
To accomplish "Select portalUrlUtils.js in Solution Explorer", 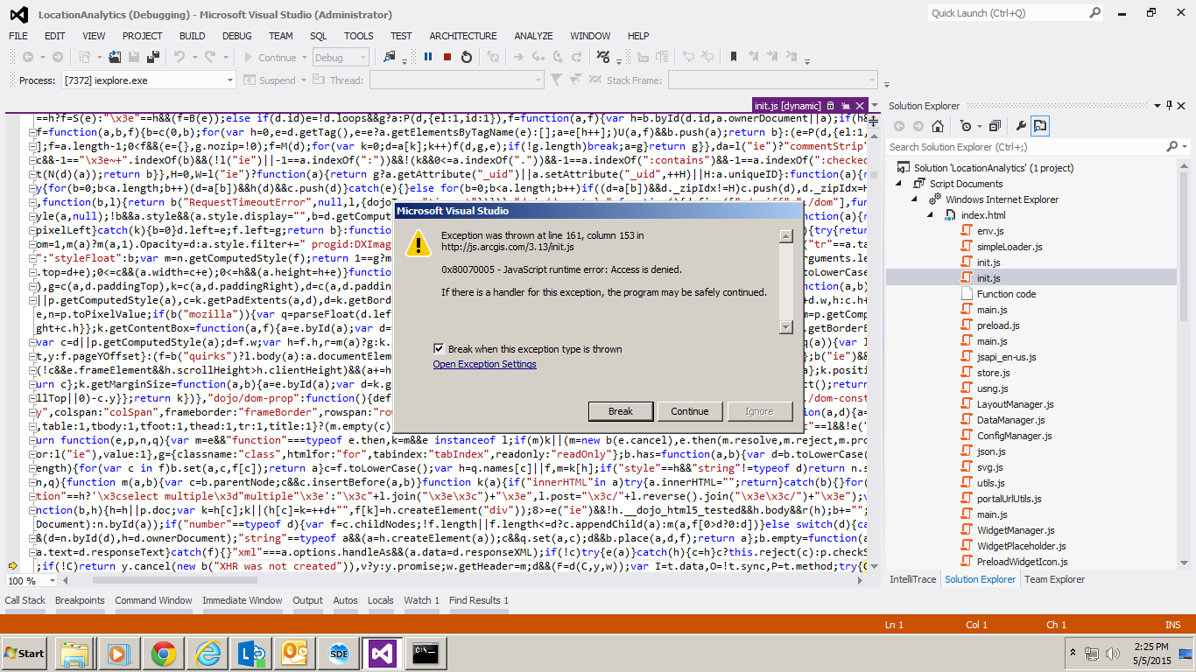I will (1016, 499).
